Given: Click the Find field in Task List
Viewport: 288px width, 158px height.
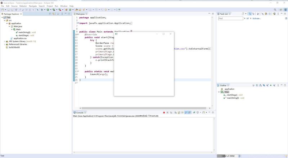Looking at the screenshot, I should pyautogui.click(x=230, y=18).
